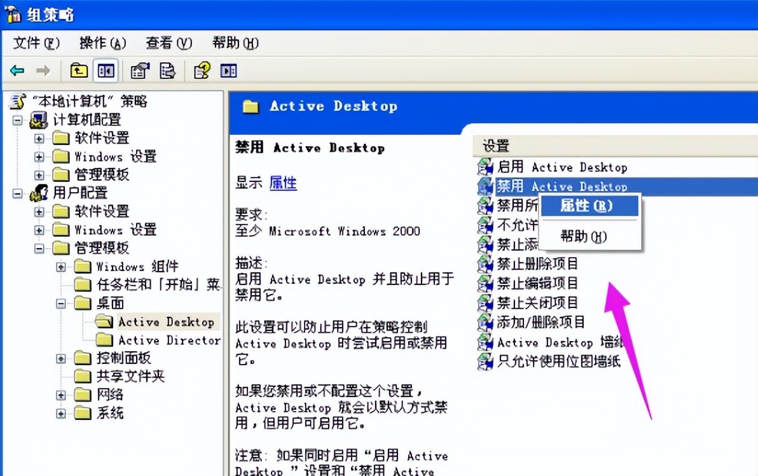
Task: Choose 属性(R) from the context menu
Action: click(x=589, y=206)
